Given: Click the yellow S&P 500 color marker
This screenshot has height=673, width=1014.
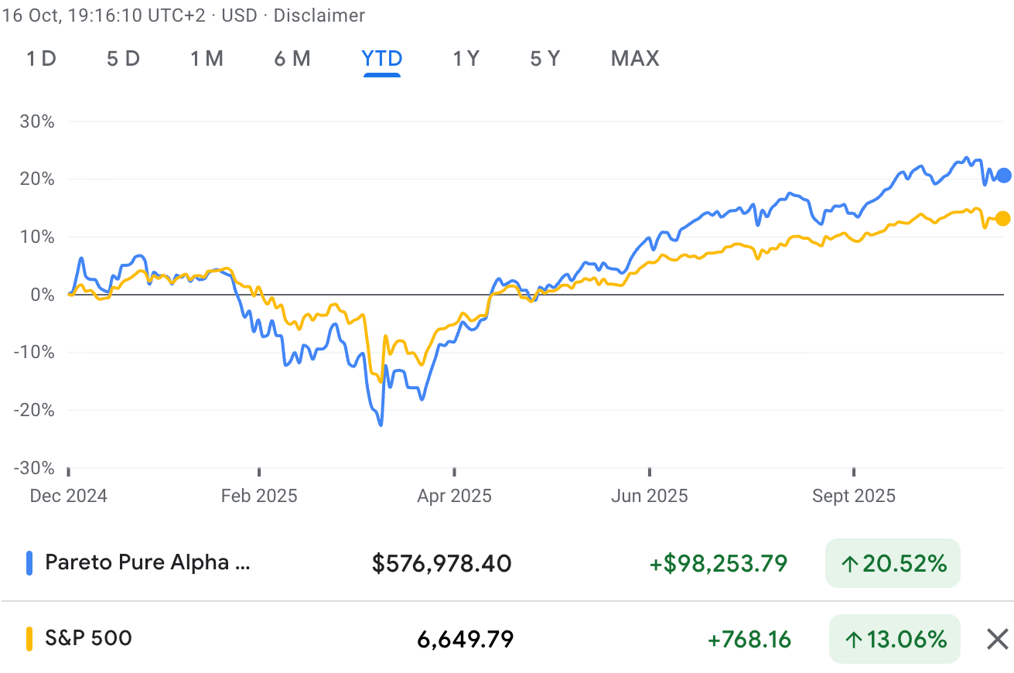Looking at the screenshot, I should [29, 639].
